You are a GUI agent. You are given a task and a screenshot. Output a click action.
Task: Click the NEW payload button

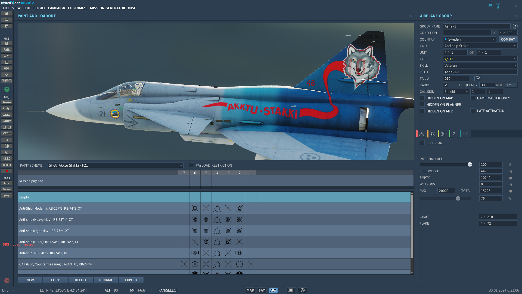(30, 280)
